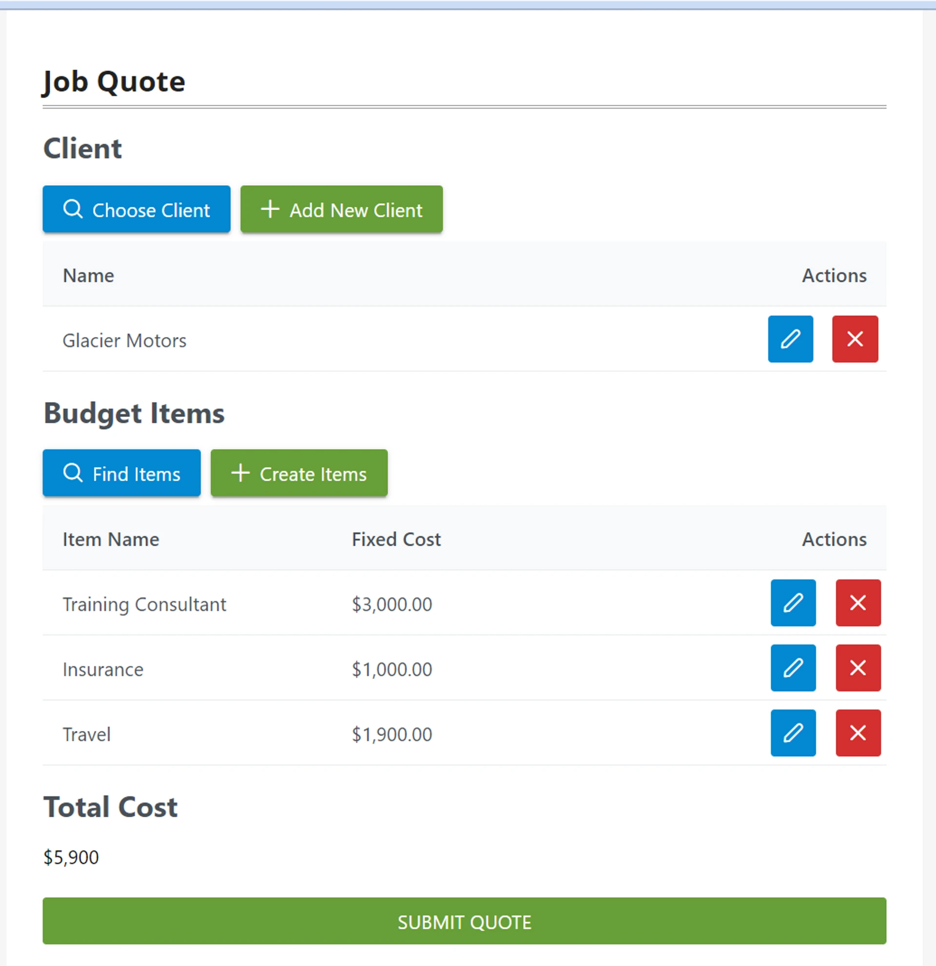Delete the Training Consultant budget item

pos(858,603)
